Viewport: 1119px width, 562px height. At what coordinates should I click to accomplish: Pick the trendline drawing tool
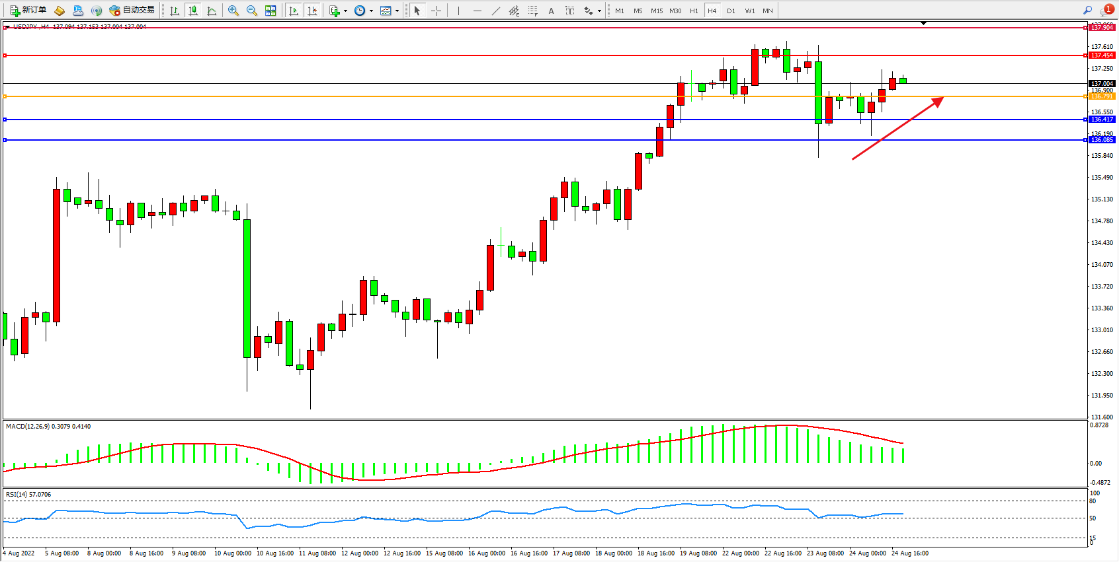[x=496, y=11]
